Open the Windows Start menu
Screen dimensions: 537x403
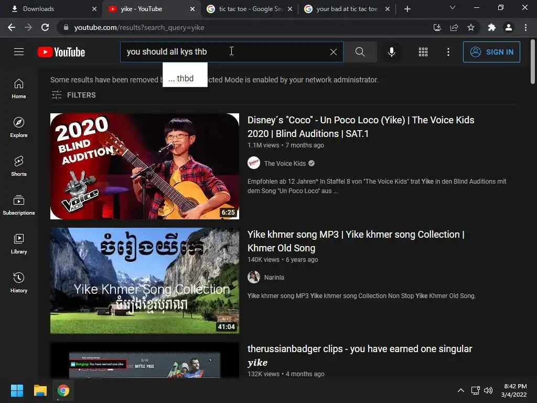[x=17, y=390]
